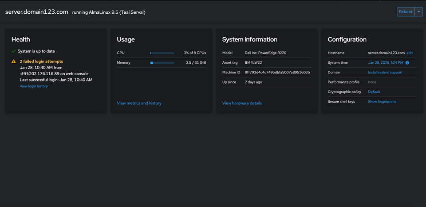Click the System is up to date status
Viewport: 426px width, 207px height.
point(36,51)
